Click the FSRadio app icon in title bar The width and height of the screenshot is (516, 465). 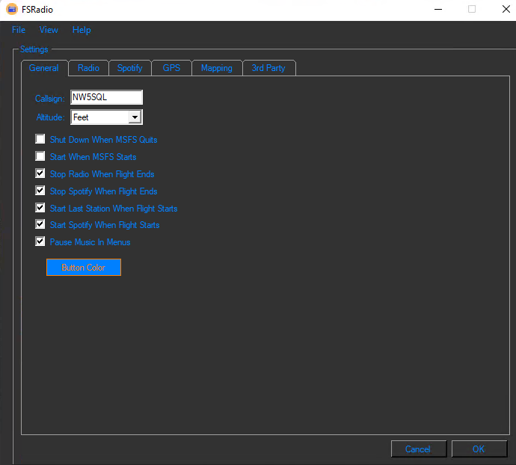(12, 10)
